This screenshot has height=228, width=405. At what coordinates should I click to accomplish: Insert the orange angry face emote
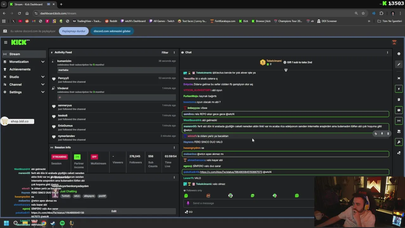pos(208,196)
